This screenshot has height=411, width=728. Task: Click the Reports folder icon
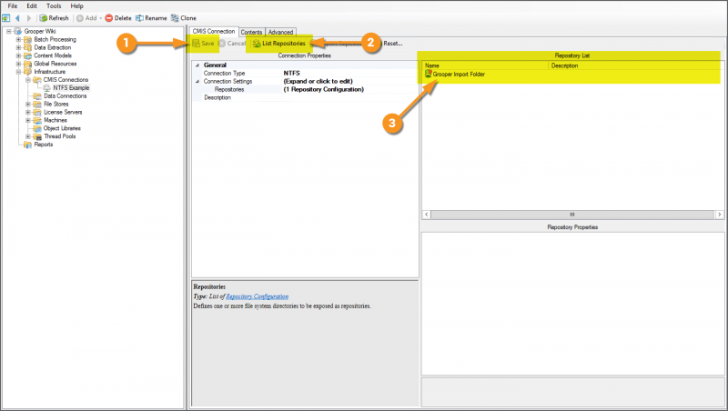tap(27, 145)
